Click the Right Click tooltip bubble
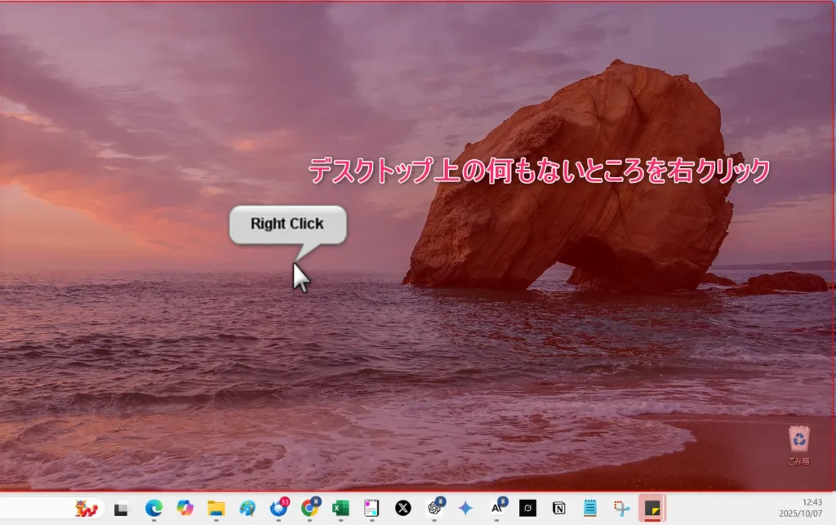This screenshot has width=836, height=525. [287, 224]
